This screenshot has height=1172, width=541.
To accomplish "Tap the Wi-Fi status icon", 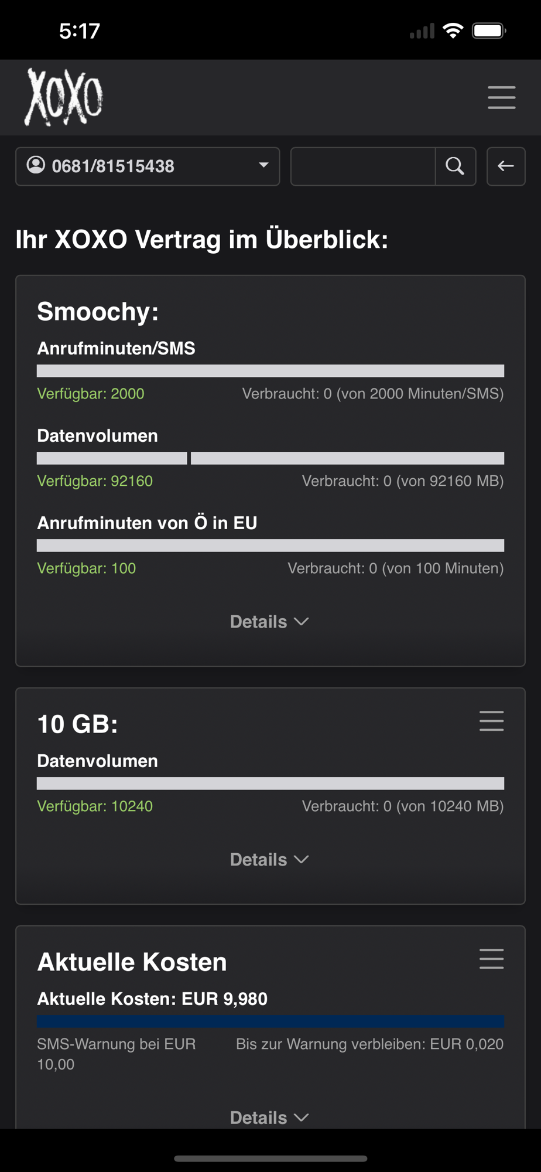I will point(453,30).
